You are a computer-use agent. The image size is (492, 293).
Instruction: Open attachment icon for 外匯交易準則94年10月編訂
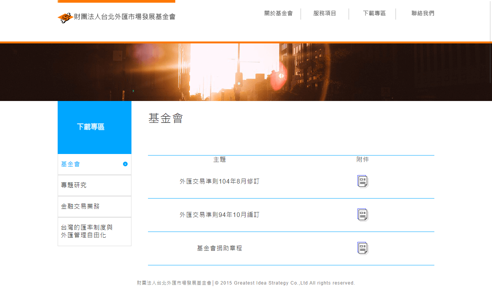pos(363,215)
